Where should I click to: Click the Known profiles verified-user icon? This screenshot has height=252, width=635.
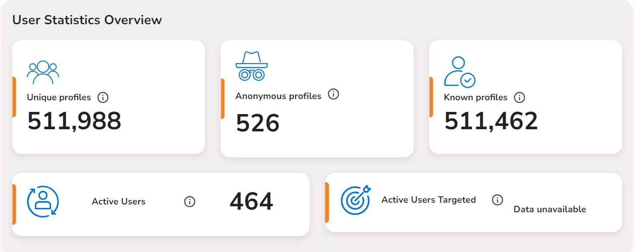coord(459,72)
